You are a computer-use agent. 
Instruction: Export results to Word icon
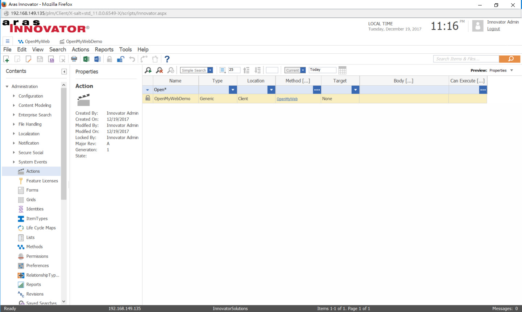tap(98, 59)
